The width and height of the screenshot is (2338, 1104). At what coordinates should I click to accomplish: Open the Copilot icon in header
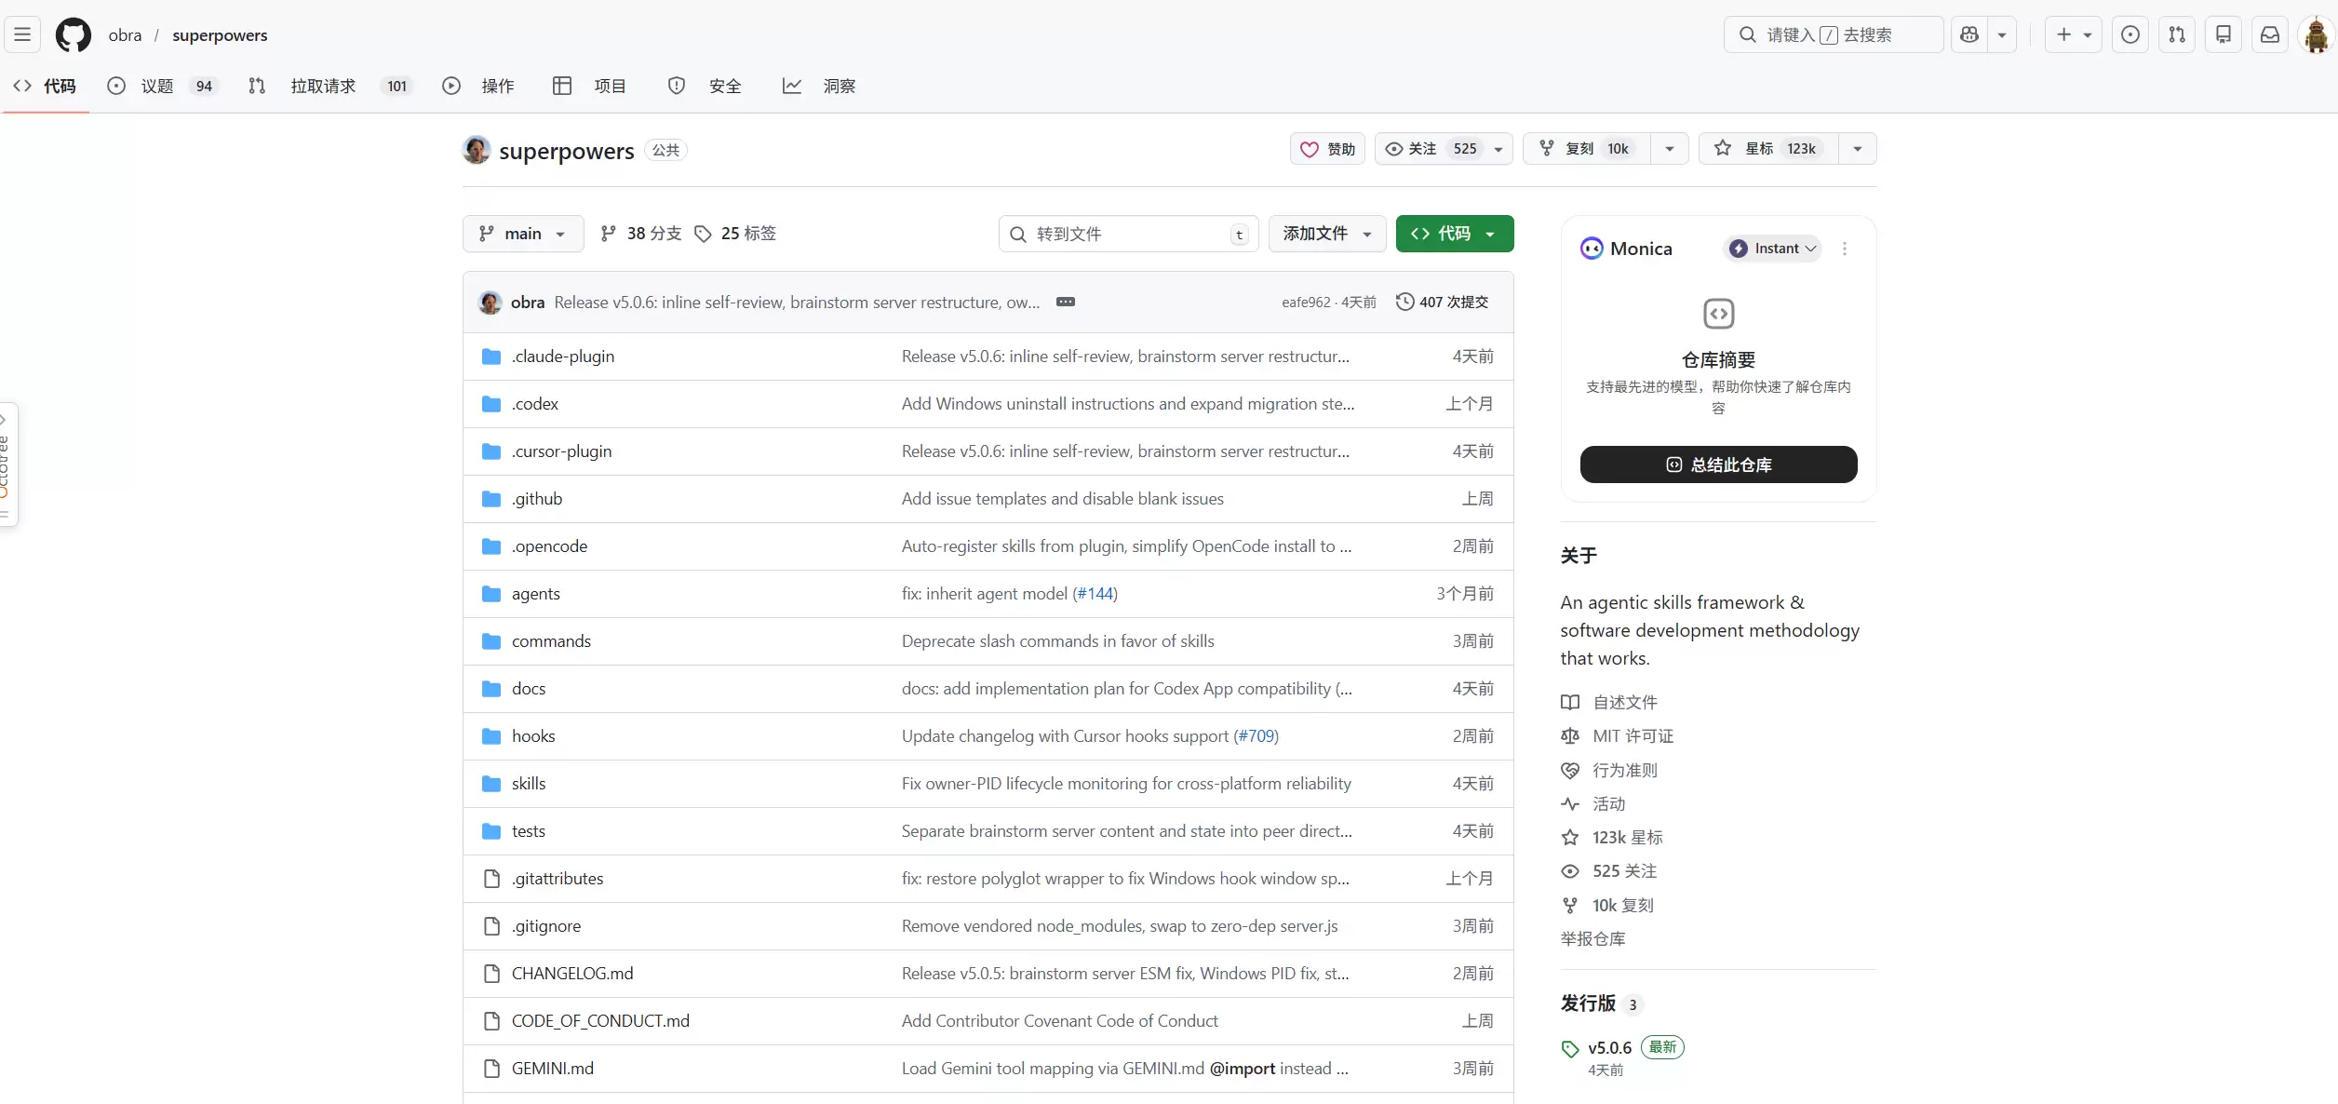1968,34
